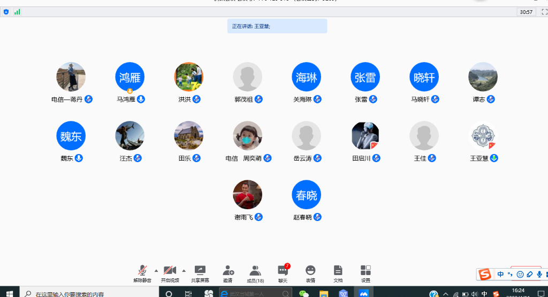548x297 pixels.
Task: Select 马鸿雁 participant avatar
Action: click(x=130, y=77)
